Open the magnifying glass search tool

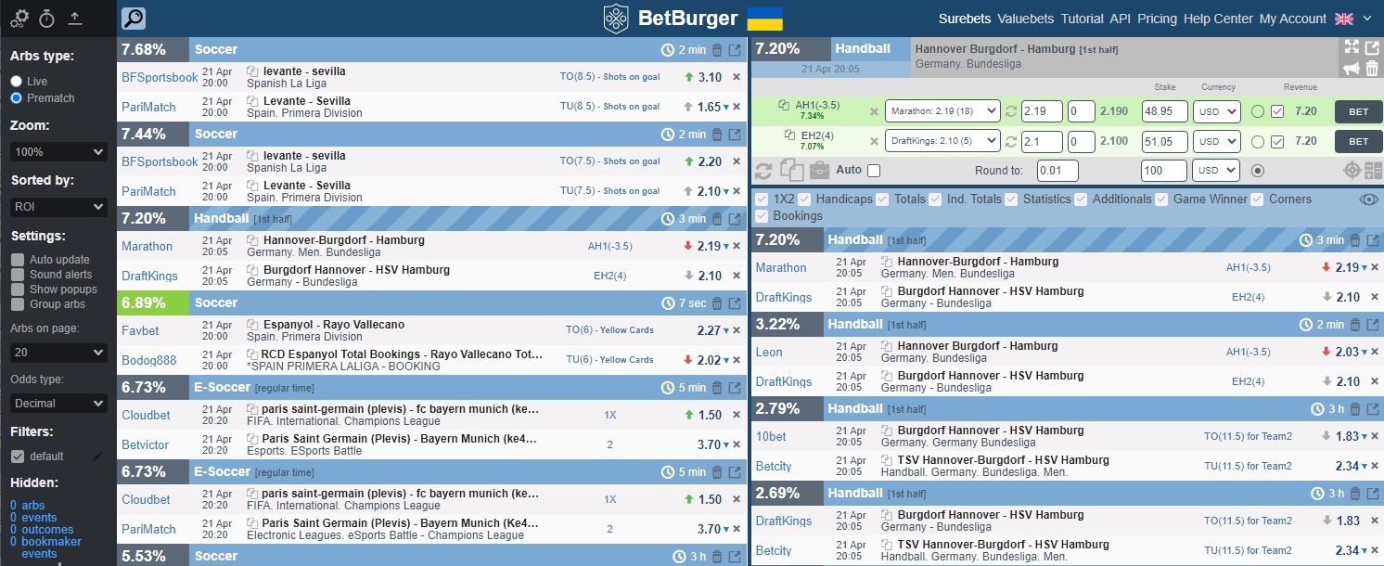pyautogui.click(x=134, y=19)
